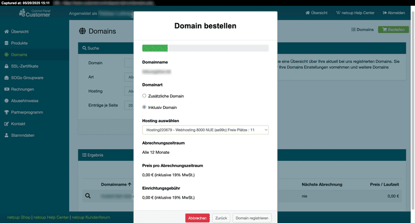Viewport: 415px width, 223px height.
Task: Click the Nächste Abrechnung column header
Action: pos(322,184)
